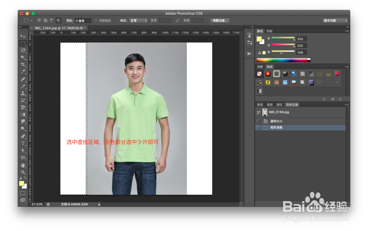Viewport: 368px width, 231px height.
Task: Select the Hand tool
Action: point(23,165)
